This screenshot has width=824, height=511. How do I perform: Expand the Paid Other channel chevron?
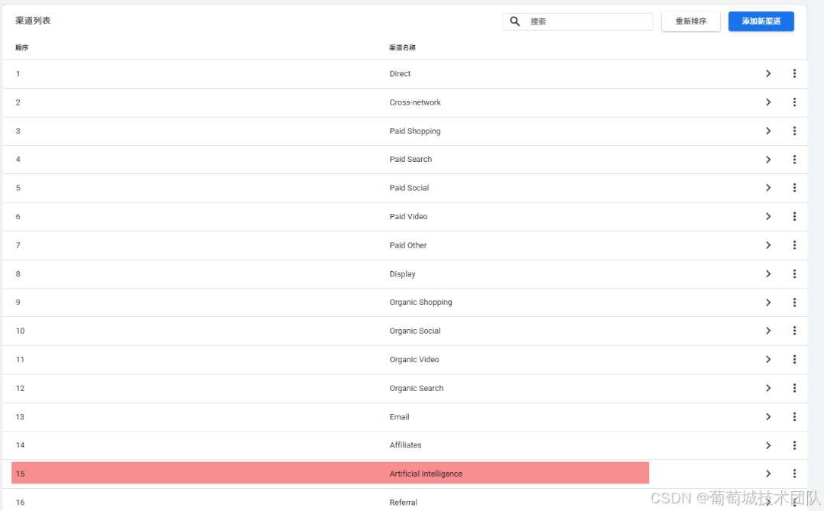tap(768, 244)
